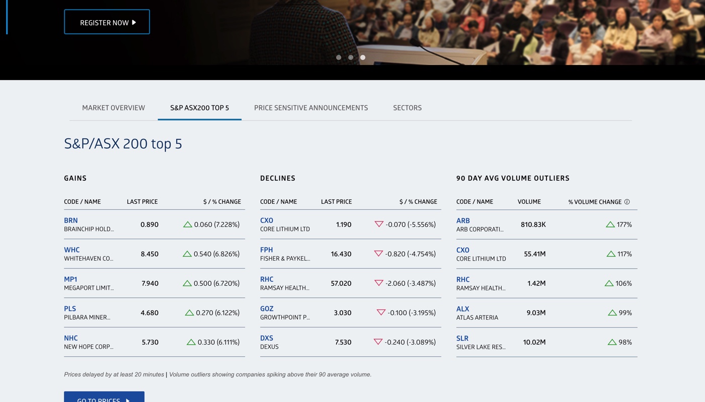Click FPH red down triangle icon

(x=378, y=254)
